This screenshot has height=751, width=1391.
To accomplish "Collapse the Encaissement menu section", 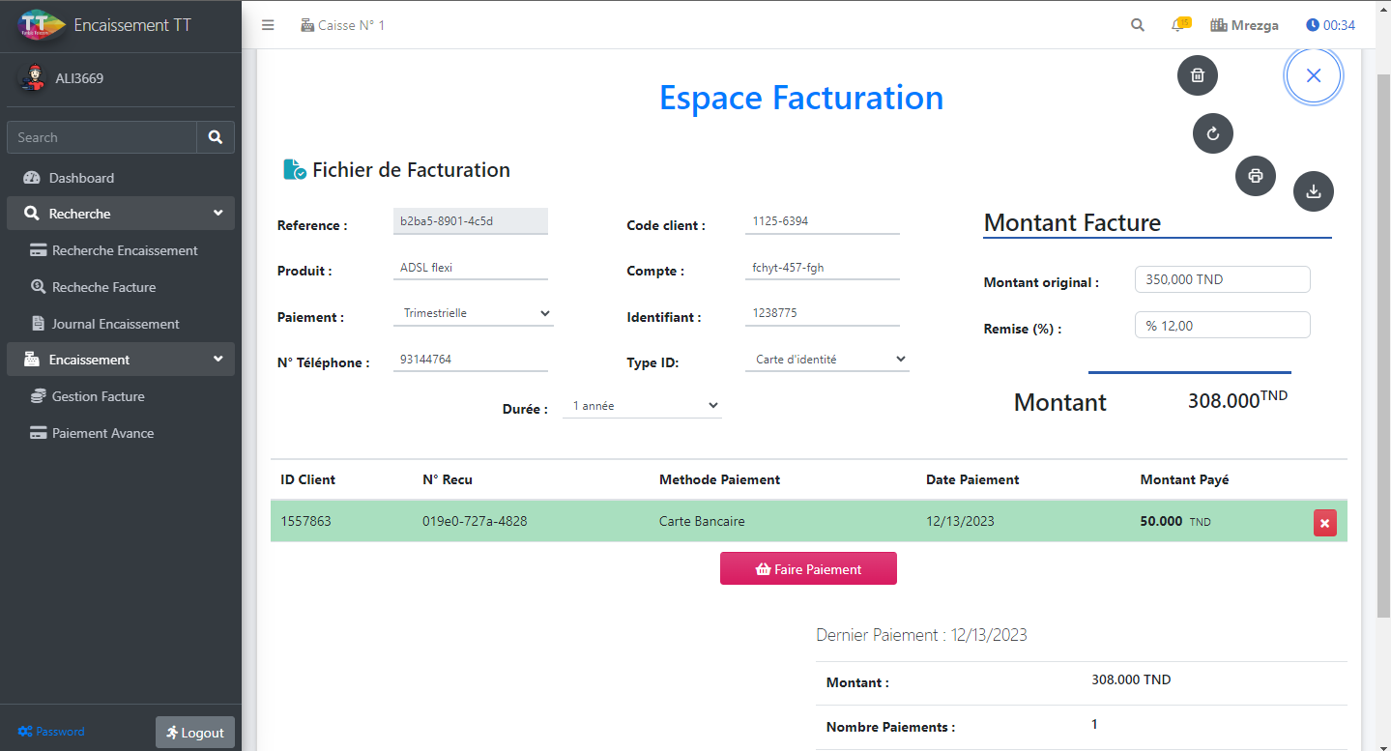I will [121, 360].
